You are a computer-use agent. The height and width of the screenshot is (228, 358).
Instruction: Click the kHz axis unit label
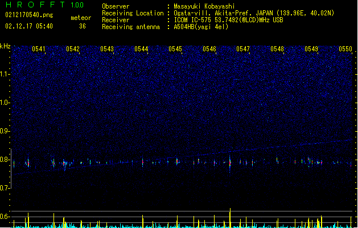pos(5,46)
